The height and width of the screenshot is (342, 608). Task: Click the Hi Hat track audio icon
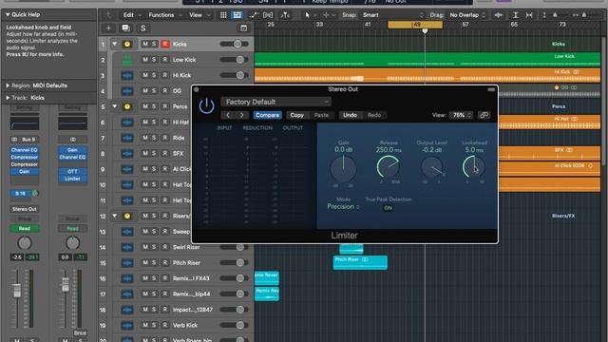(x=127, y=123)
